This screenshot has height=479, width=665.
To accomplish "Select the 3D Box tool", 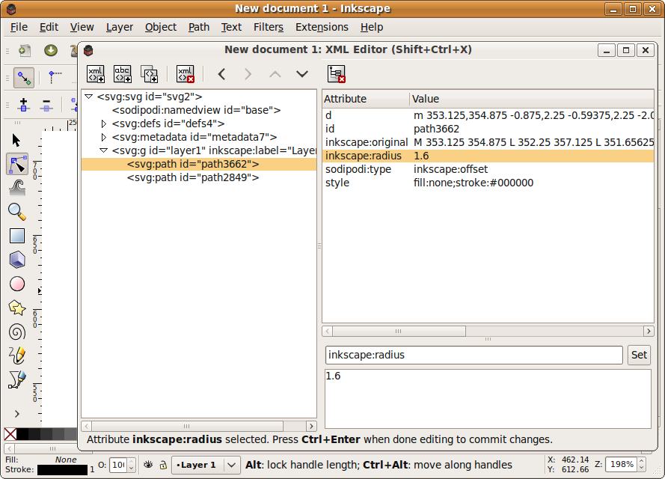I will point(17,260).
